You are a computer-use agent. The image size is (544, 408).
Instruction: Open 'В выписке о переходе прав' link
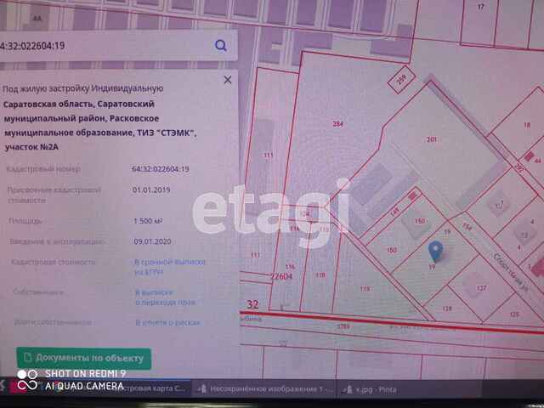[x=166, y=297]
